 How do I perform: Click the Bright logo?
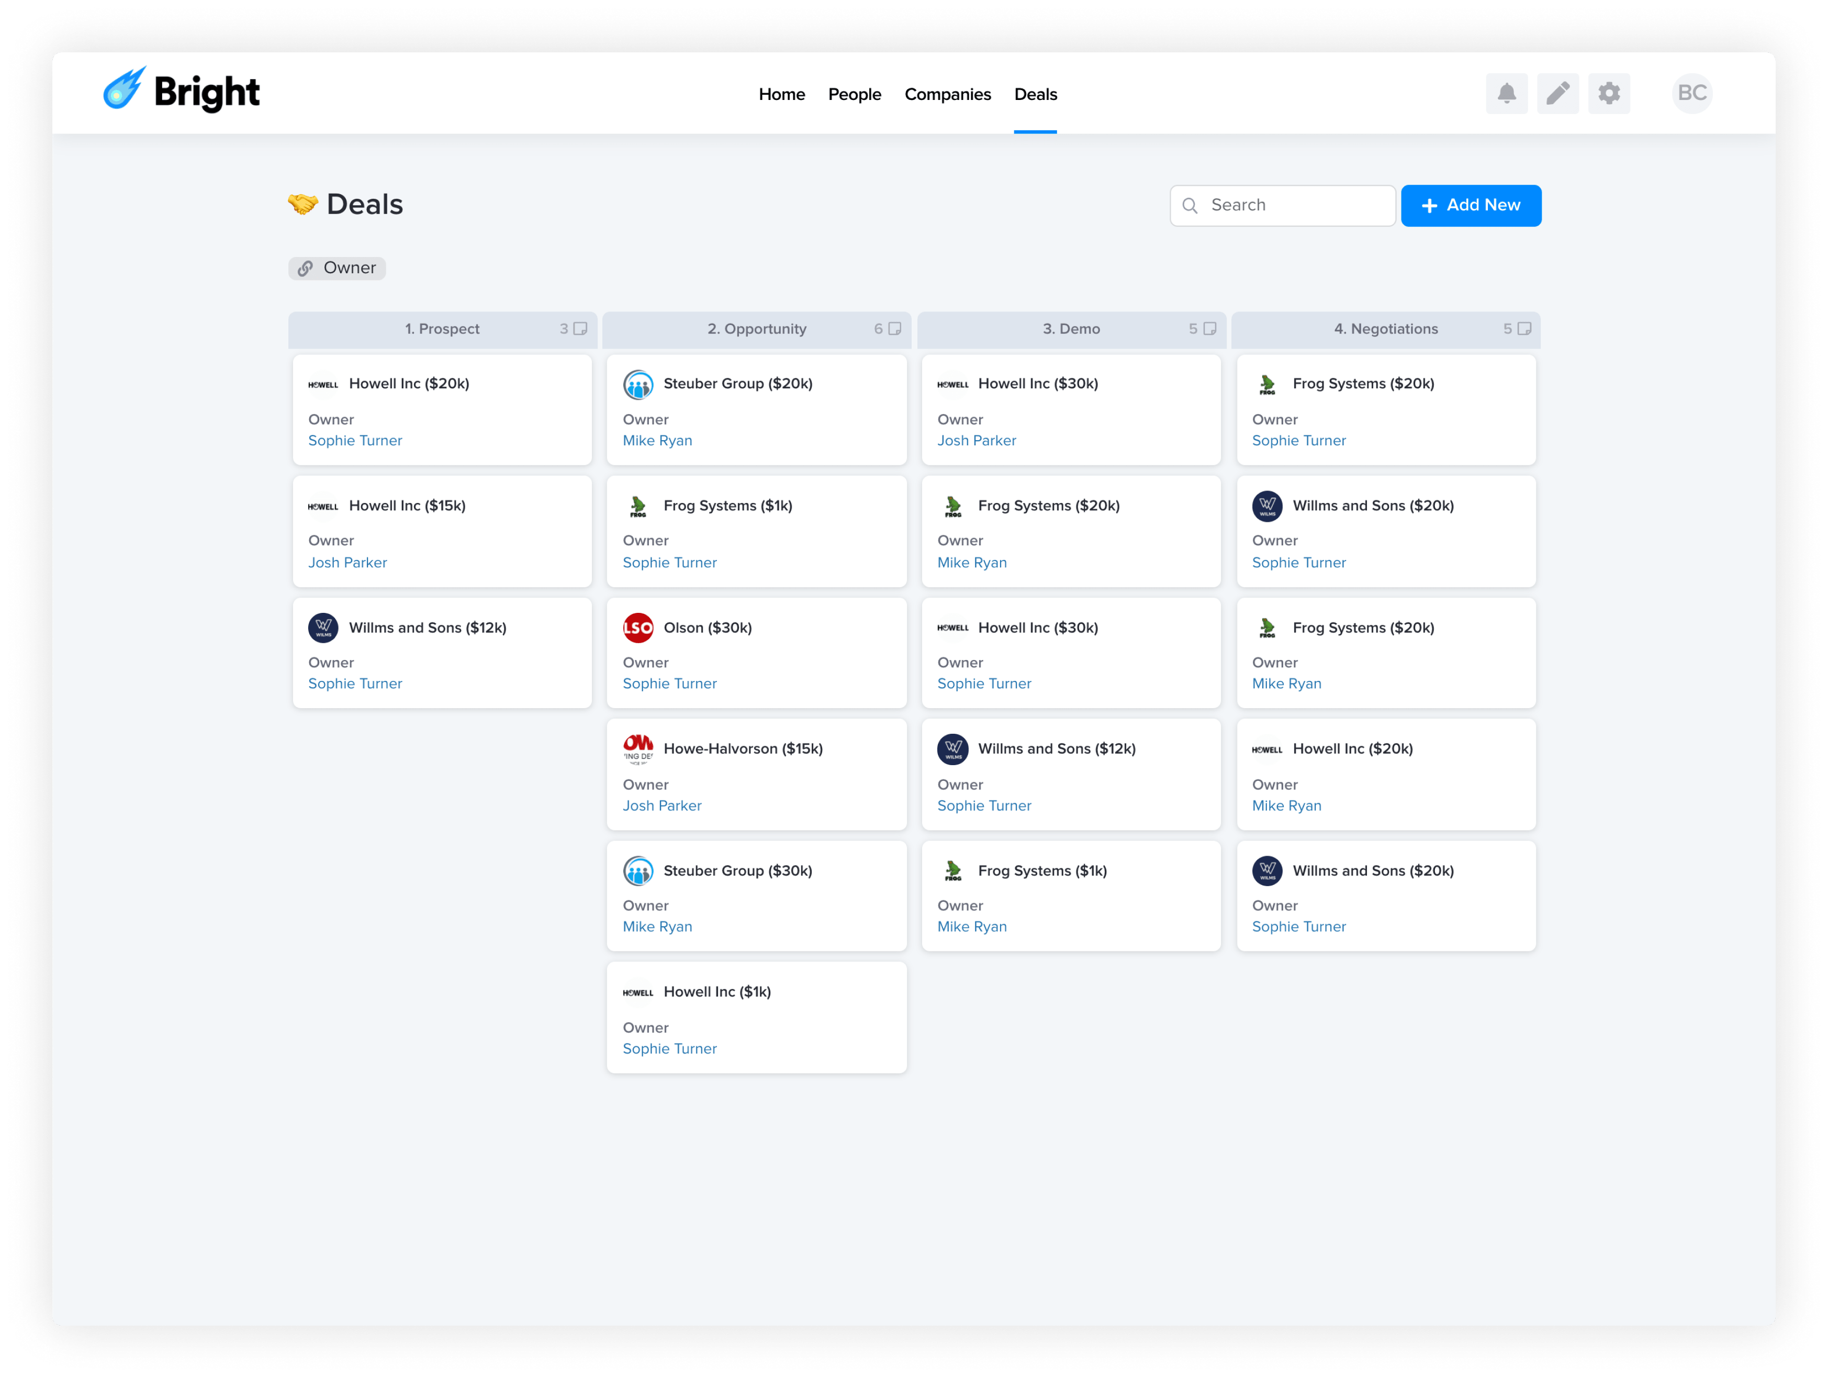click(182, 91)
